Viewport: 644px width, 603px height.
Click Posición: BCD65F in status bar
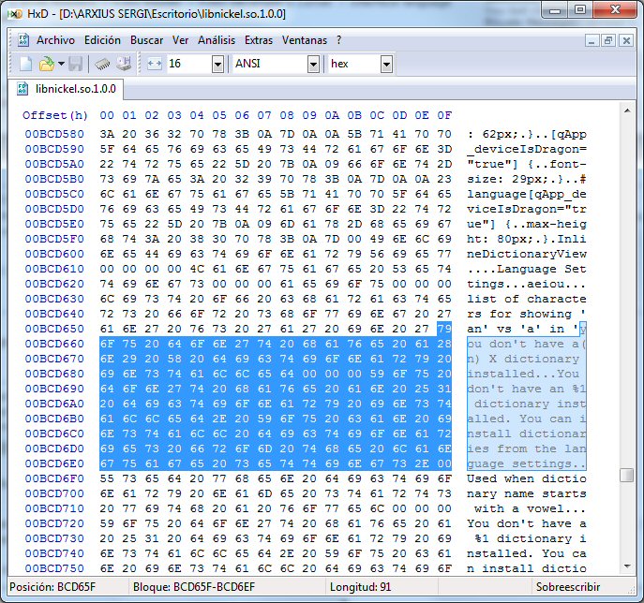pyautogui.click(x=52, y=587)
